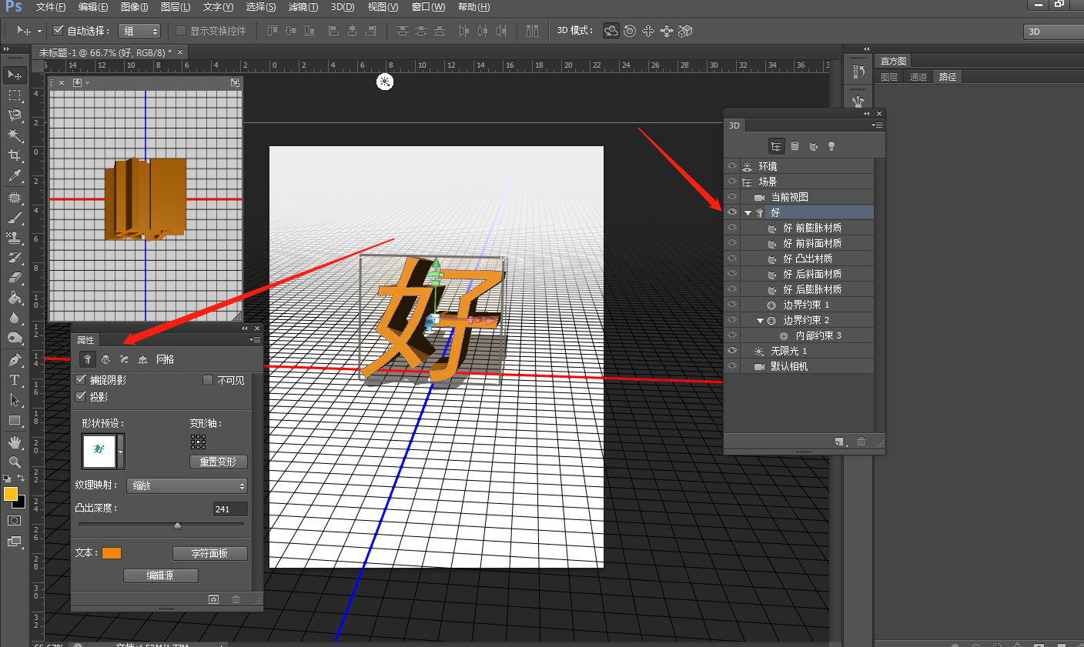Open the 纹理映射 dropdown
The width and height of the screenshot is (1084, 647).
click(x=187, y=485)
